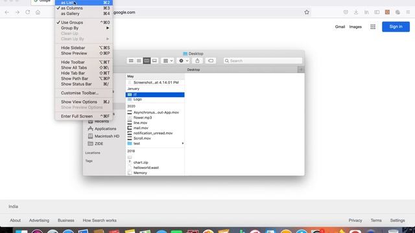Viewport: 415px width, 233px height.
Task: Click the Finder Search field
Action: [263, 61]
